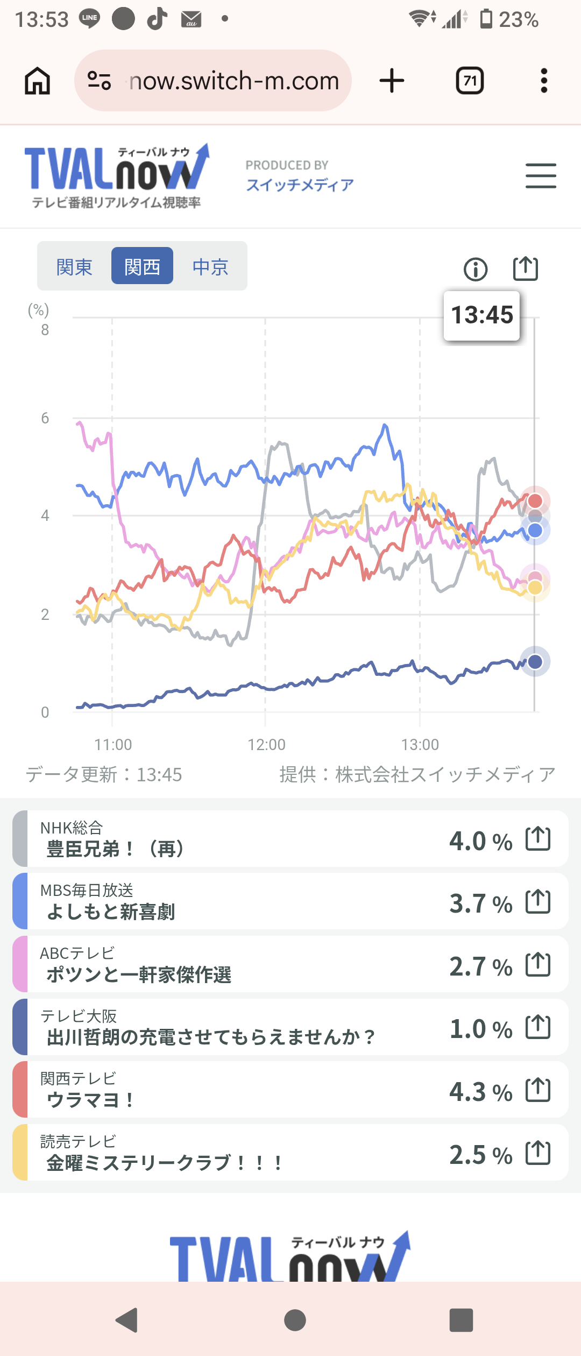Share the ABCテレビ rating
The height and width of the screenshot is (1356, 581).
point(537,965)
